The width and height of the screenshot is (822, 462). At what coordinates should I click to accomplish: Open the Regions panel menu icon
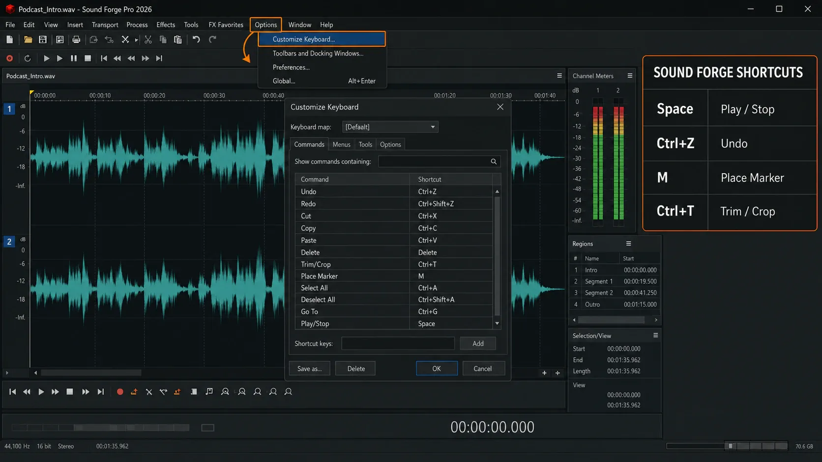(x=628, y=244)
